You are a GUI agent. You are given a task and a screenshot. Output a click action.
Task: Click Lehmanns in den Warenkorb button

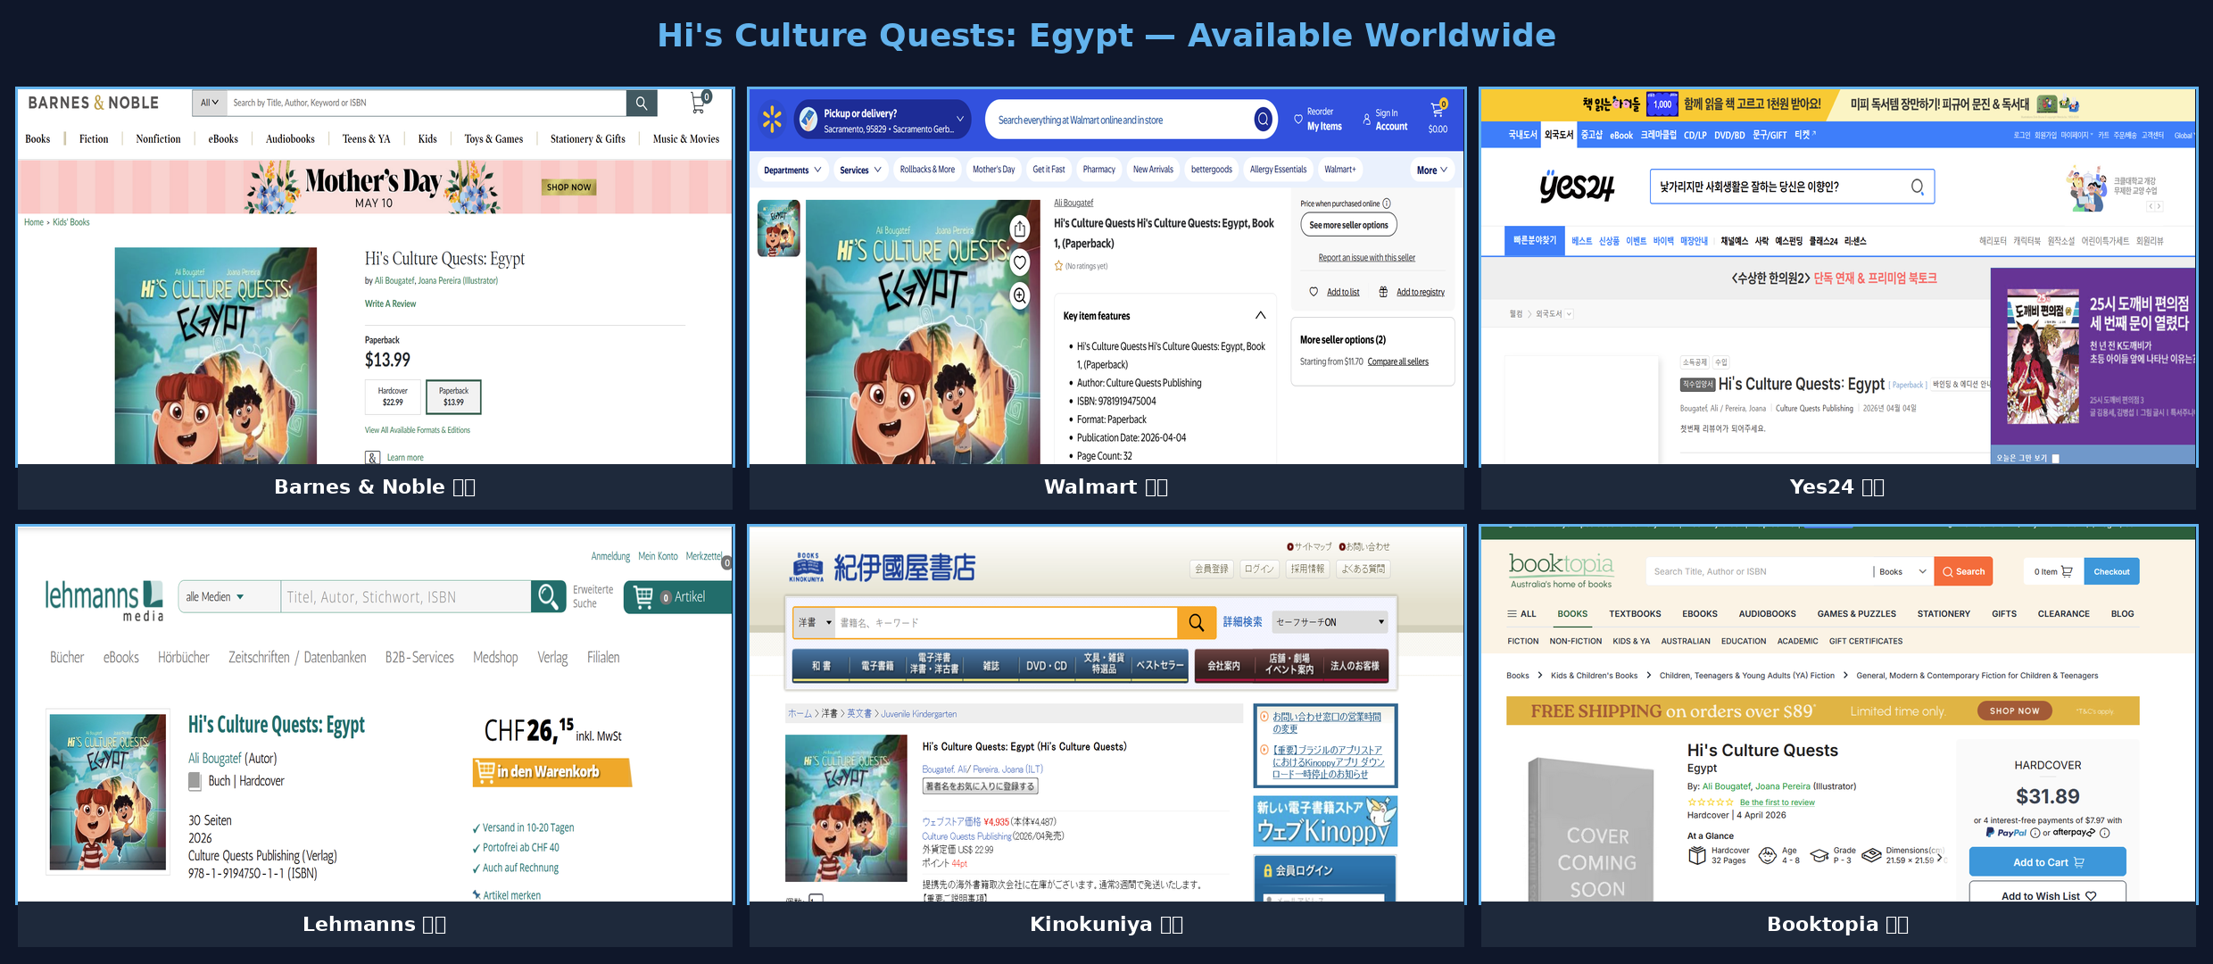pyautogui.click(x=551, y=772)
